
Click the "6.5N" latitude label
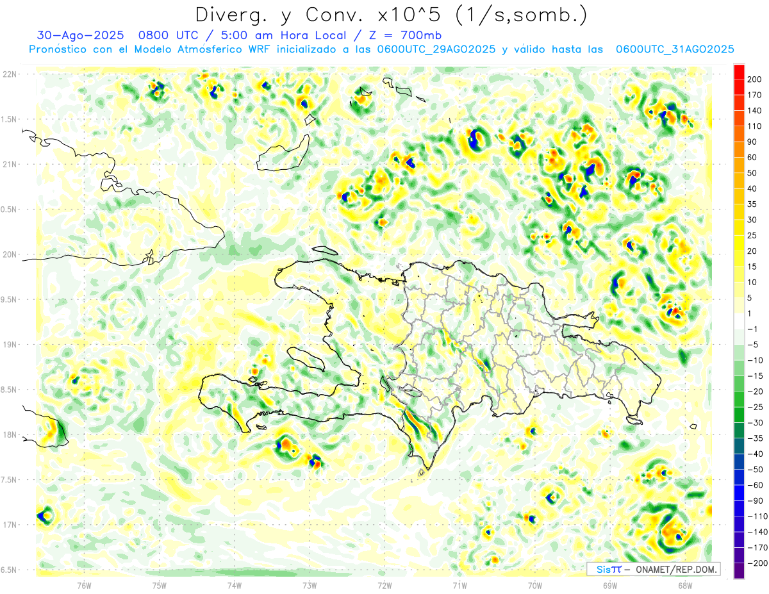coord(10,570)
